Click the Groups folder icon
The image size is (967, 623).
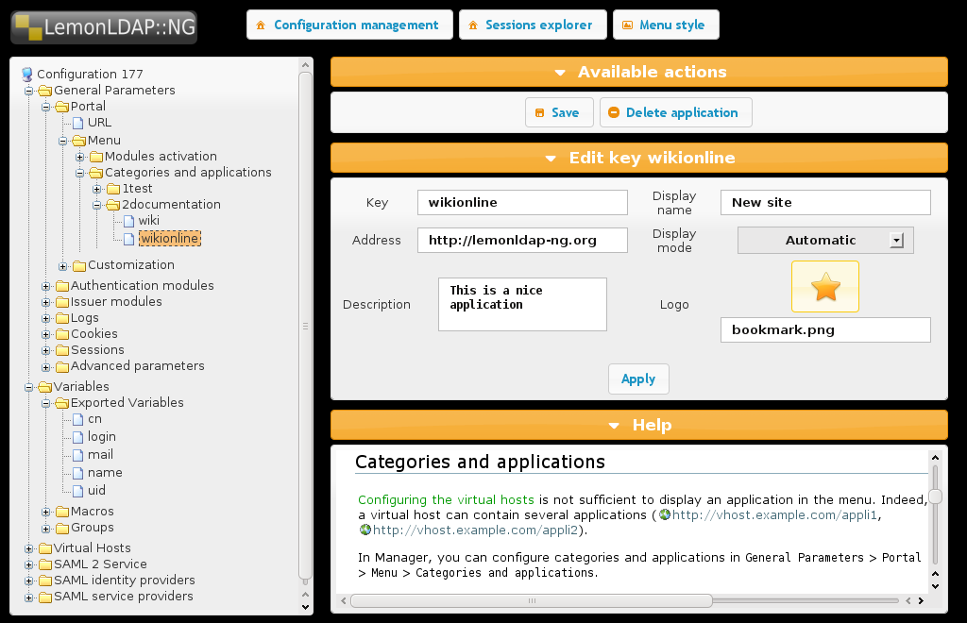(x=62, y=528)
